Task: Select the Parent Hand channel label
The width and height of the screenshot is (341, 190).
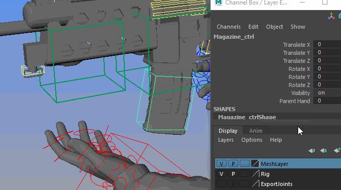Action: pyautogui.click(x=295, y=101)
